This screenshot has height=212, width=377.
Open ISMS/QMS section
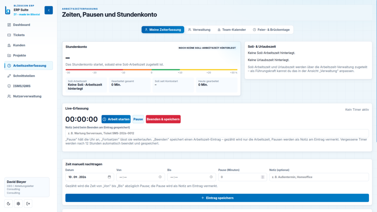click(x=29, y=86)
